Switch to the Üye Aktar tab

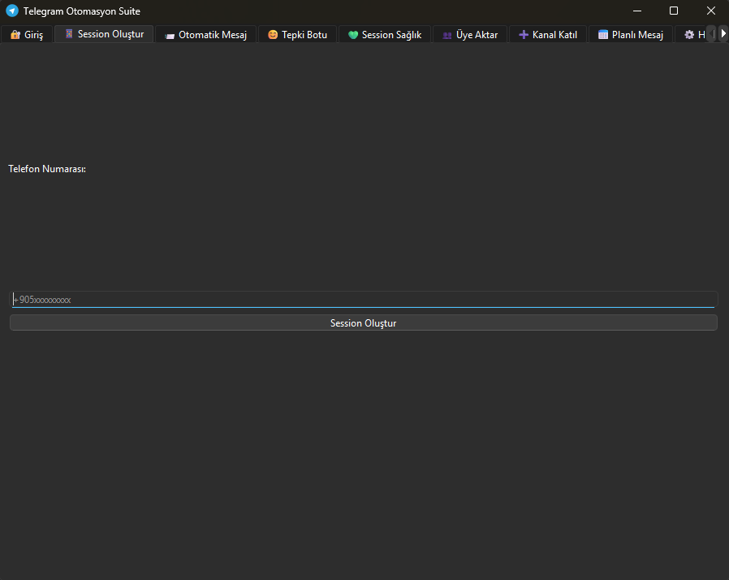click(471, 34)
